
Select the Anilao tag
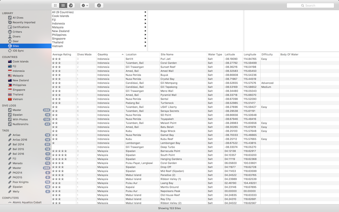pyautogui.click(x=26, y=135)
